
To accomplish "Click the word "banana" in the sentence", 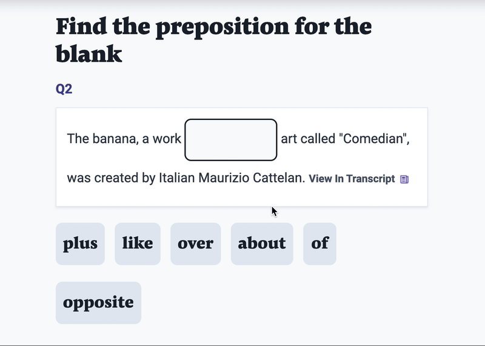I will coord(114,139).
